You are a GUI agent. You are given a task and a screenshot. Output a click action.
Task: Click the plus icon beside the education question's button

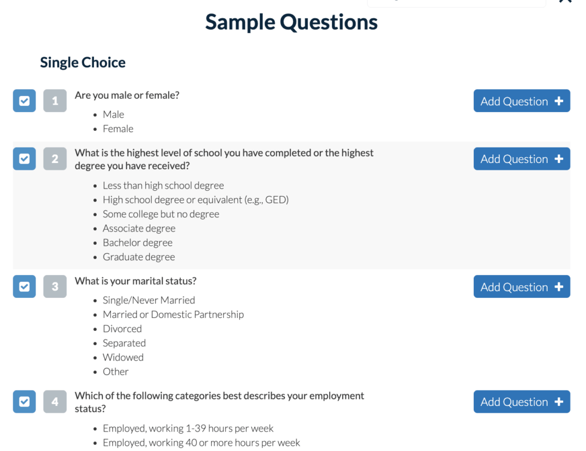(x=558, y=158)
